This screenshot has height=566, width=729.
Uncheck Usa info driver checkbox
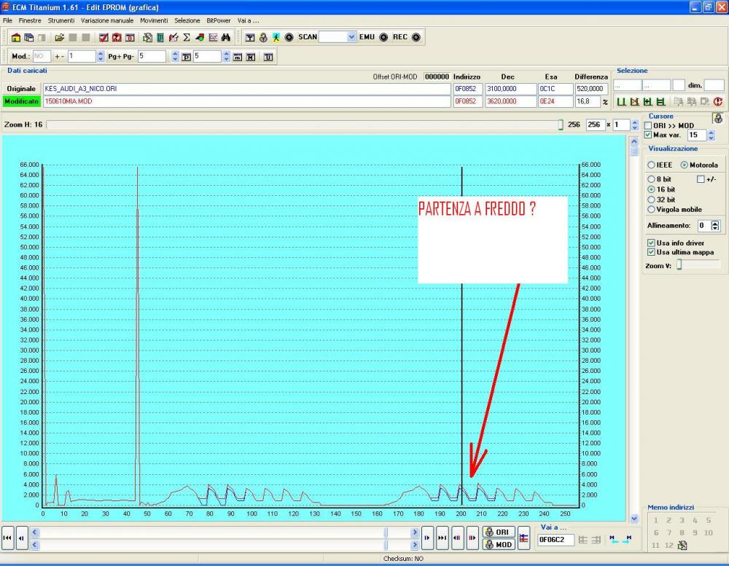652,243
